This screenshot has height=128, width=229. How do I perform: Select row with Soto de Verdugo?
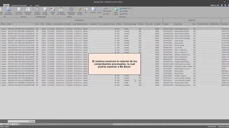click(x=114, y=45)
